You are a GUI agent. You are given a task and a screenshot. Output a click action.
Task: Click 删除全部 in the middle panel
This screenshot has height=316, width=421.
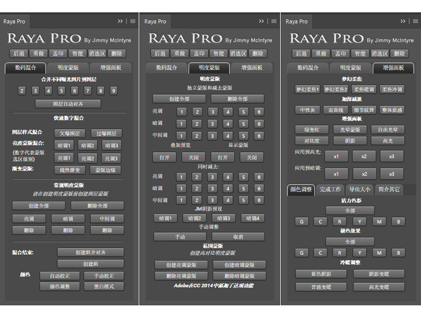(x=237, y=99)
